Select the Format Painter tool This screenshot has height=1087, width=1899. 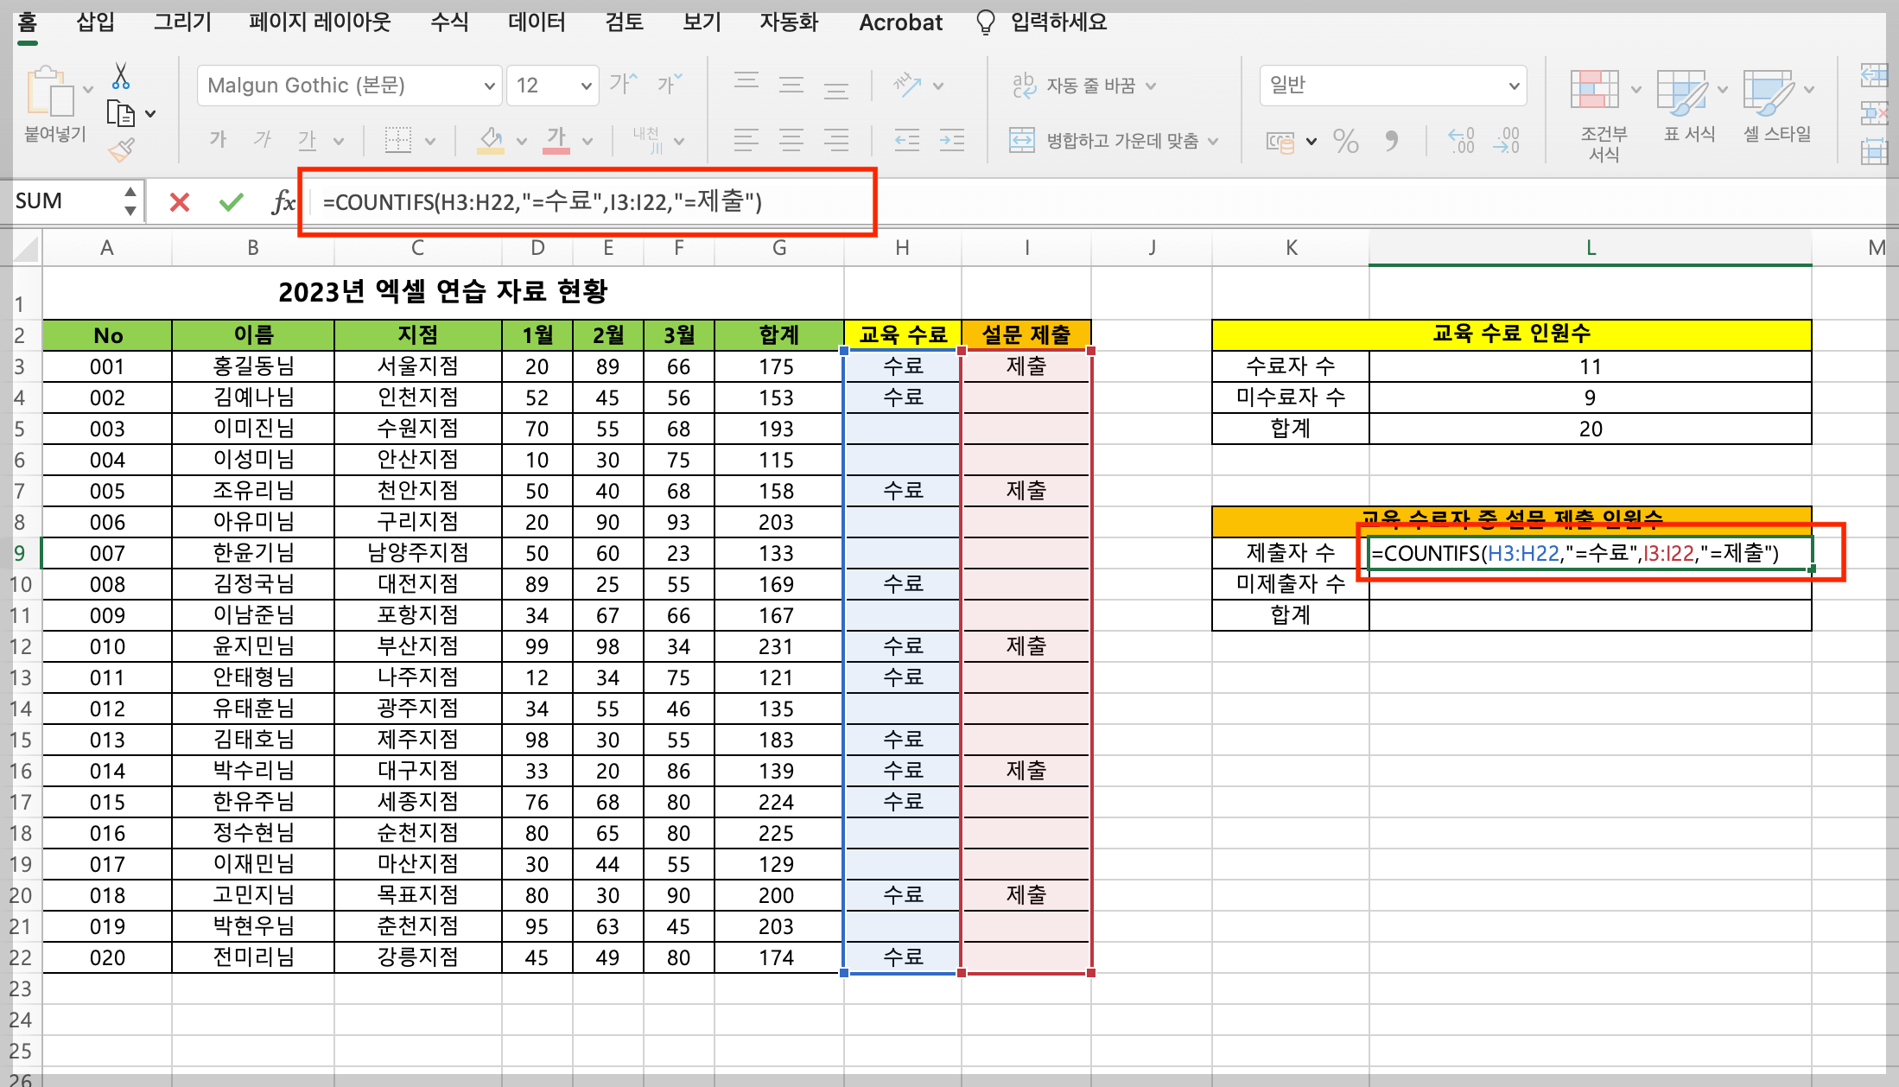(x=121, y=149)
